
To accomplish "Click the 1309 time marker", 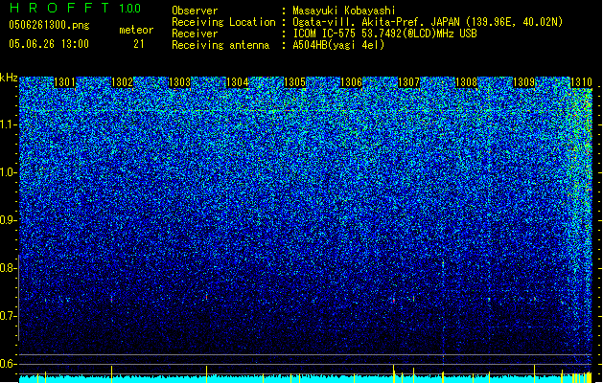I will pos(523,82).
